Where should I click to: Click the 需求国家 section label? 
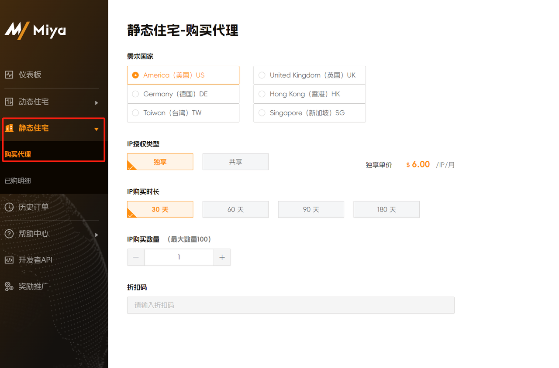tap(140, 56)
